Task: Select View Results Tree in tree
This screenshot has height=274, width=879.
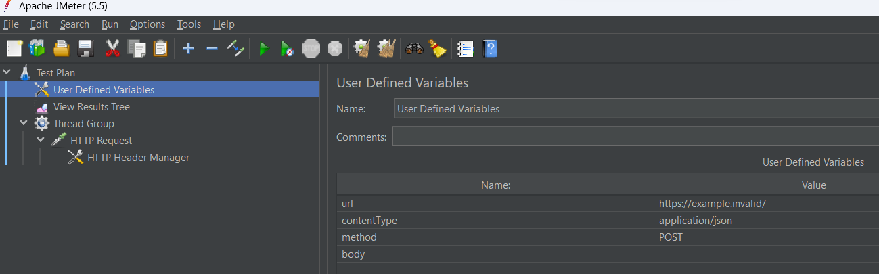Action: (x=91, y=107)
